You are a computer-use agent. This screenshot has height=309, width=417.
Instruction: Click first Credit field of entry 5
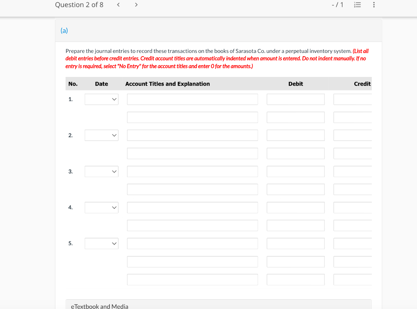tap(353, 243)
